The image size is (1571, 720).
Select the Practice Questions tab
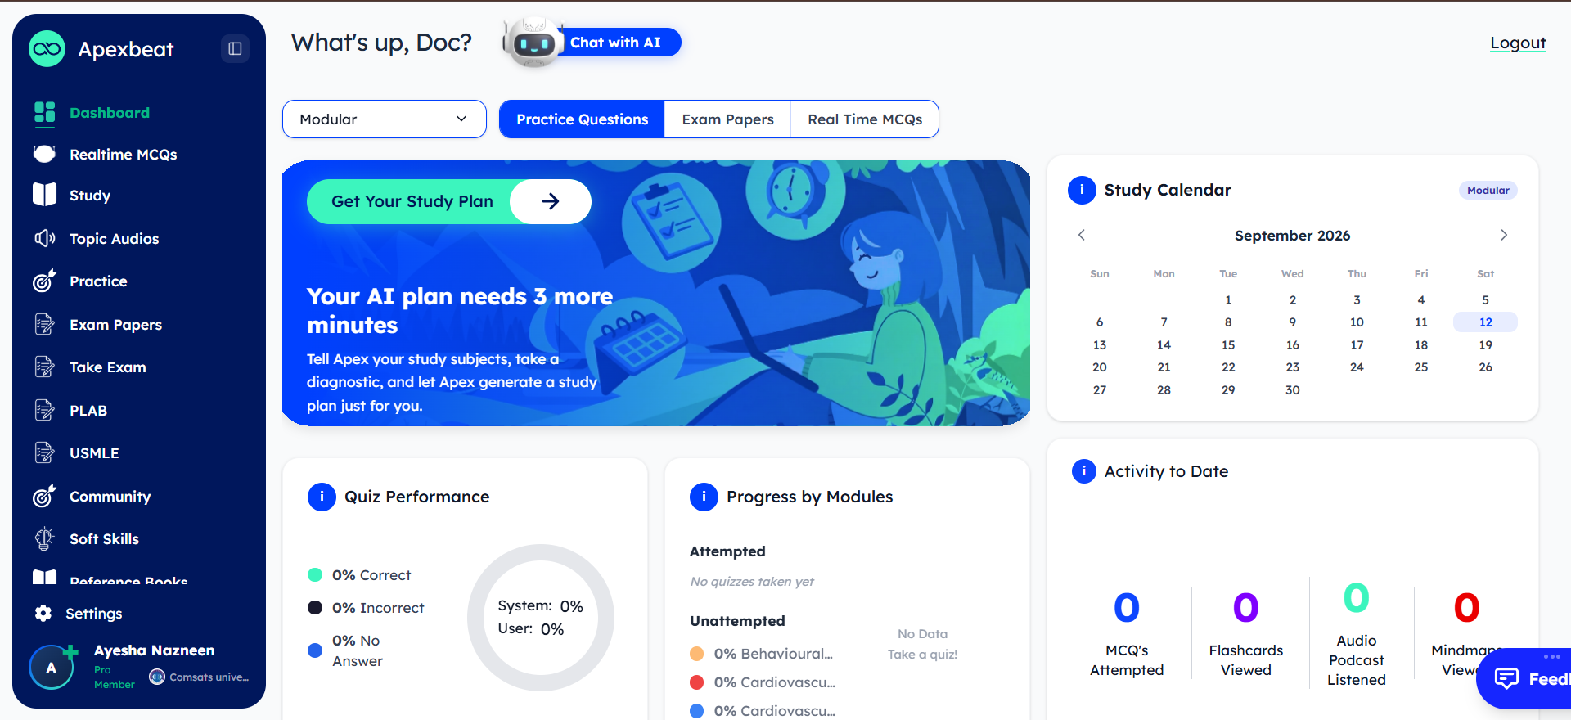click(583, 119)
